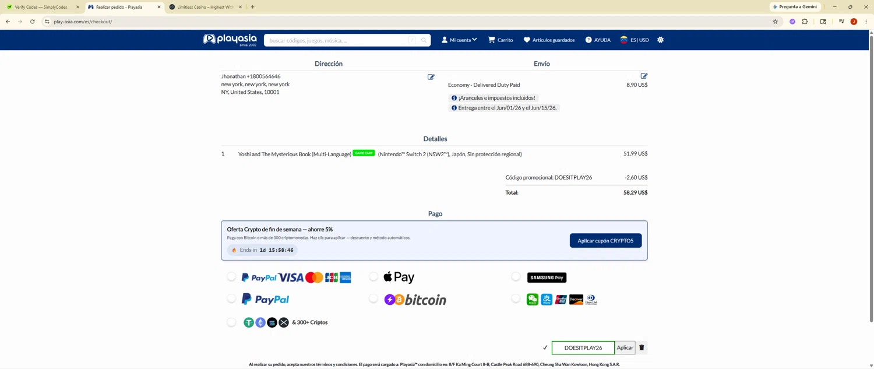Viewport: 874px width, 369px height.
Task: Open browser extensions puzzle icon
Action: [x=805, y=22]
